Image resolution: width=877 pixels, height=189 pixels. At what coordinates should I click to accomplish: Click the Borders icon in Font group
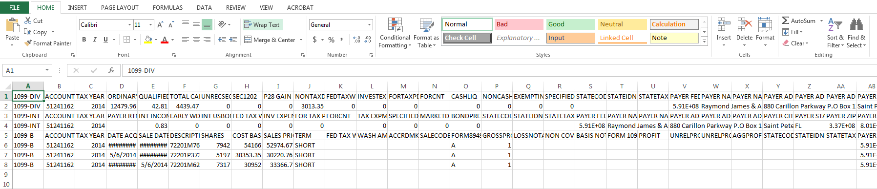(127, 40)
